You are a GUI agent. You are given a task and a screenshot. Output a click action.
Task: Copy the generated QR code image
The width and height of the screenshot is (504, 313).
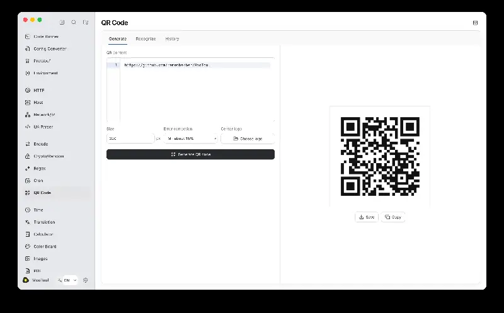click(392, 217)
